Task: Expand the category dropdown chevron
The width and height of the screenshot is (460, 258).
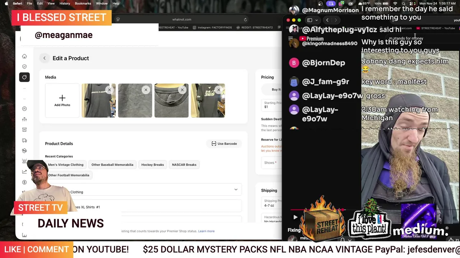Action: tap(236, 190)
